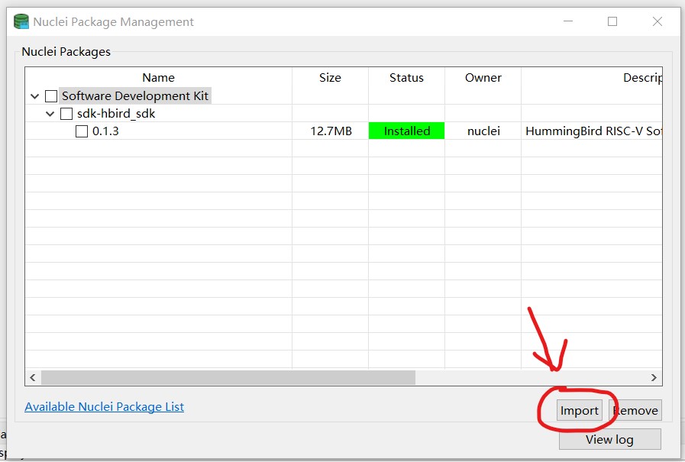Select the 0.1.3 version checkbox
Viewport: 685px width, 462px height.
(x=82, y=131)
